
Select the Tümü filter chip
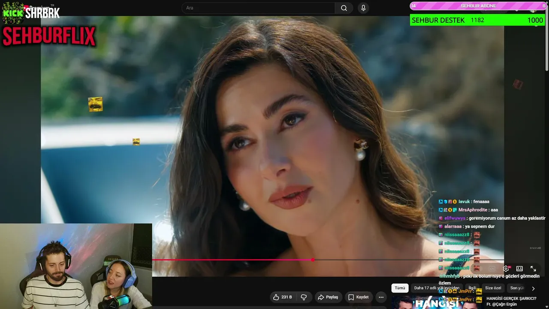click(x=400, y=288)
